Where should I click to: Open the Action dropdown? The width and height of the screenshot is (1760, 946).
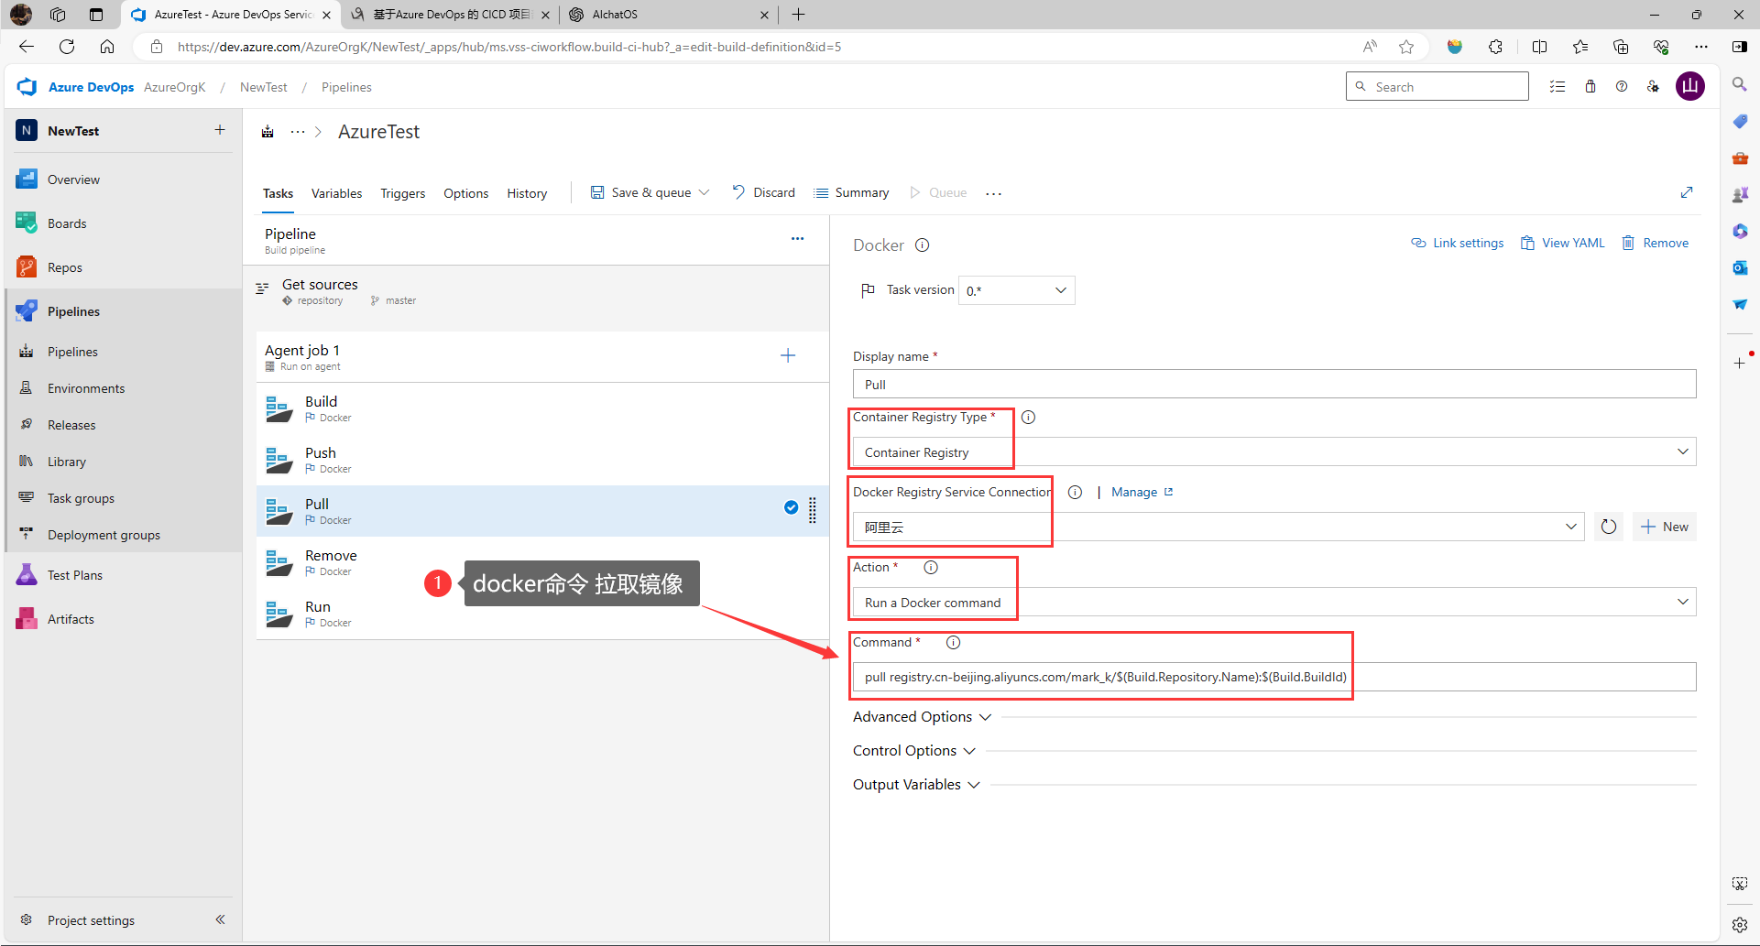(x=1274, y=602)
